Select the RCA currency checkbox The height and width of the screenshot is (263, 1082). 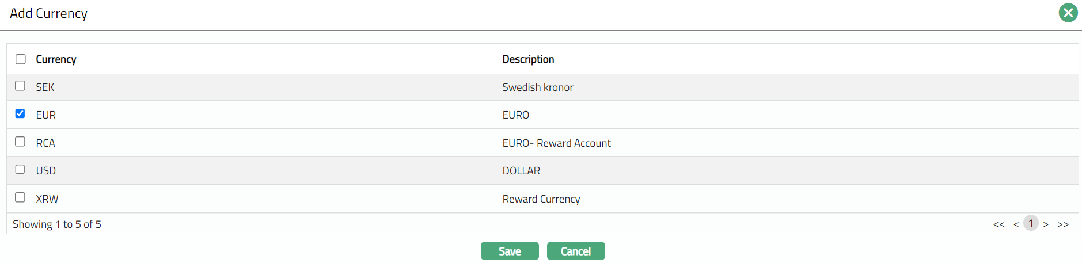(x=20, y=142)
